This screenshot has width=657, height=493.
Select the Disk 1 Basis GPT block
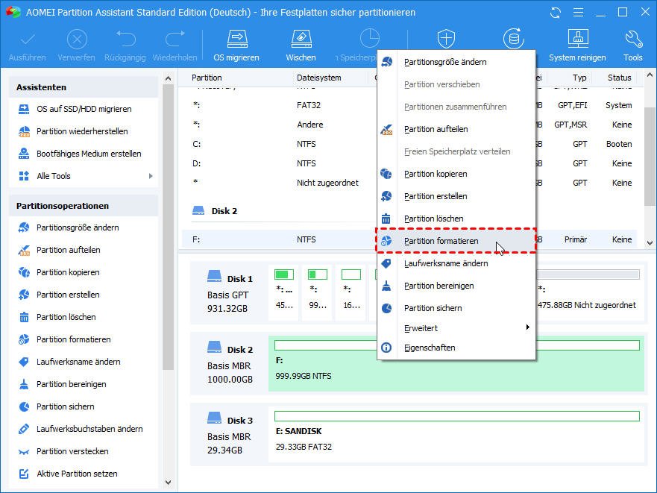(x=230, y=293)
